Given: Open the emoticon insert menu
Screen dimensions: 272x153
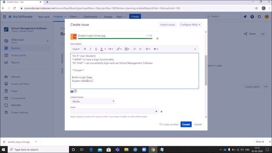Looking at the screenshot, I should tap(148, 49).
